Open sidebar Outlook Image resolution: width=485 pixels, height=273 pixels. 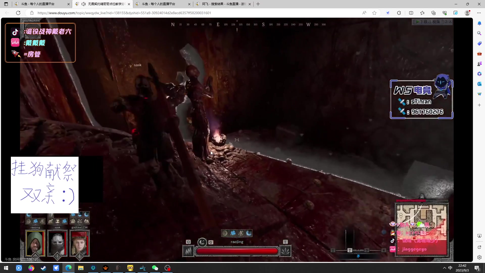coord(479,84)
